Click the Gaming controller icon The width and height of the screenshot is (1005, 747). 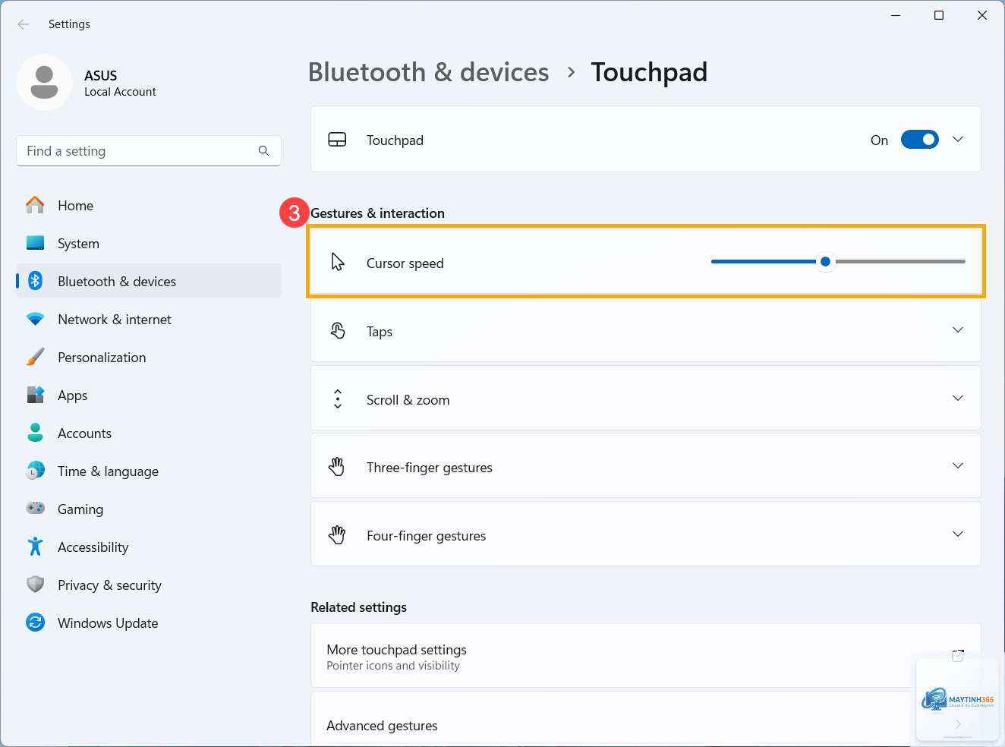tap(35, 508)
